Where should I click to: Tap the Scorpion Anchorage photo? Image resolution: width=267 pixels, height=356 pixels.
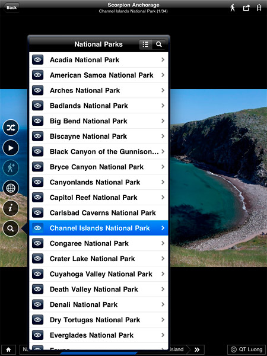(x=218, y=178)
